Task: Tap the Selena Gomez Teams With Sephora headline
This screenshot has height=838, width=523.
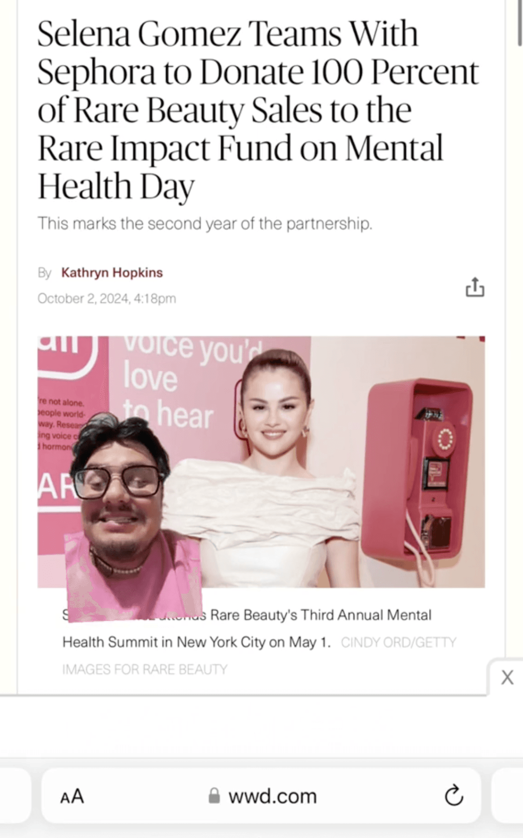Action: 258,110
